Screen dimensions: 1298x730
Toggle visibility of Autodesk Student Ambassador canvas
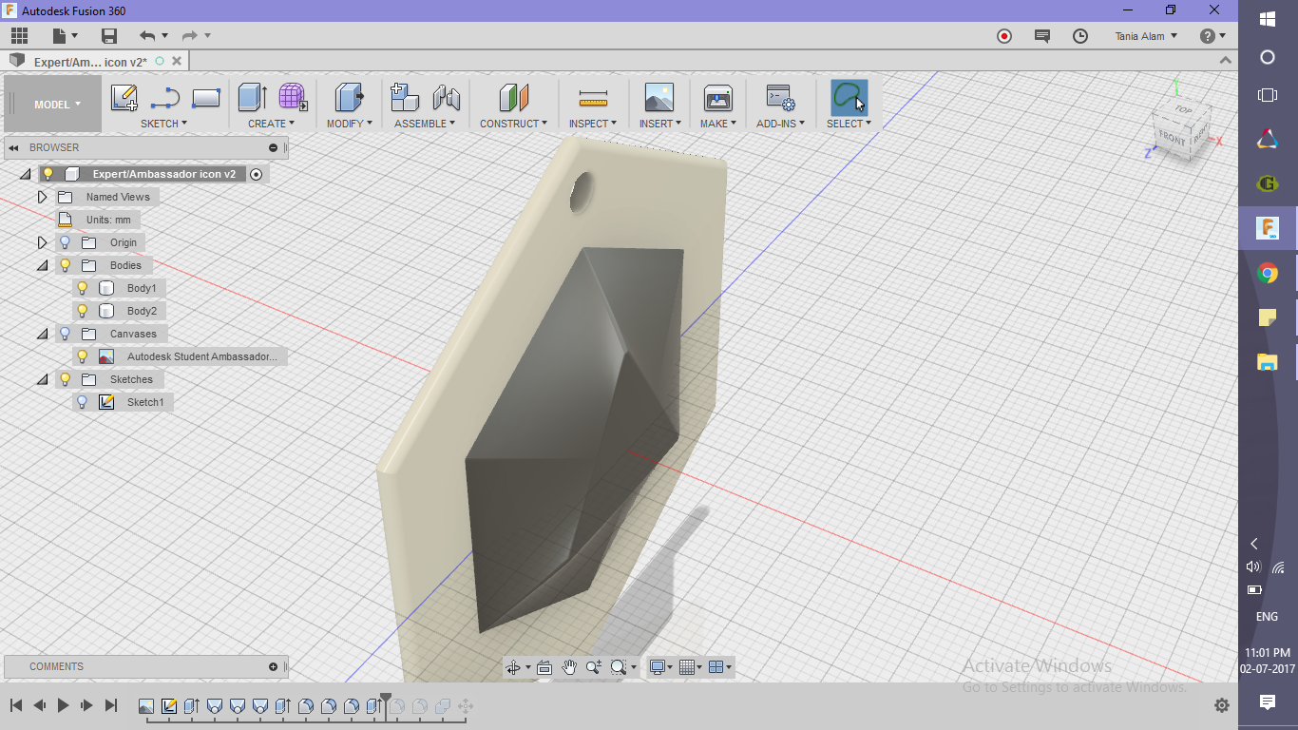pyautogui.click(x=82, y=356)
